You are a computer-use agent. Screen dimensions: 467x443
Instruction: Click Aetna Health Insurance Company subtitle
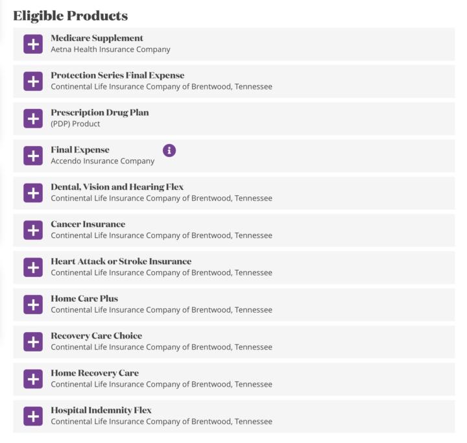[x=110, y=49]
